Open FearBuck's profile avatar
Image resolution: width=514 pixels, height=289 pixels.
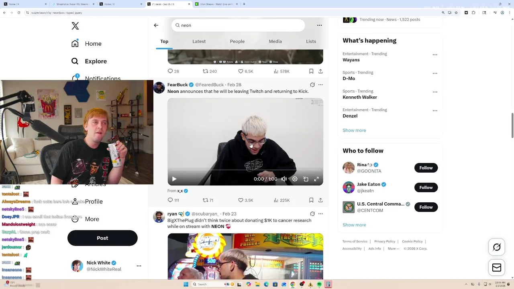[x=159, y=88]
